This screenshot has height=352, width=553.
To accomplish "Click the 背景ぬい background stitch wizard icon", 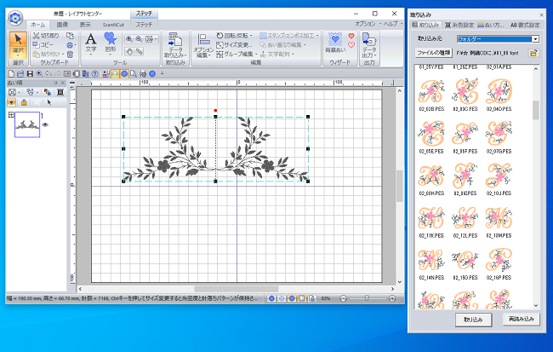I will point(336,44).
